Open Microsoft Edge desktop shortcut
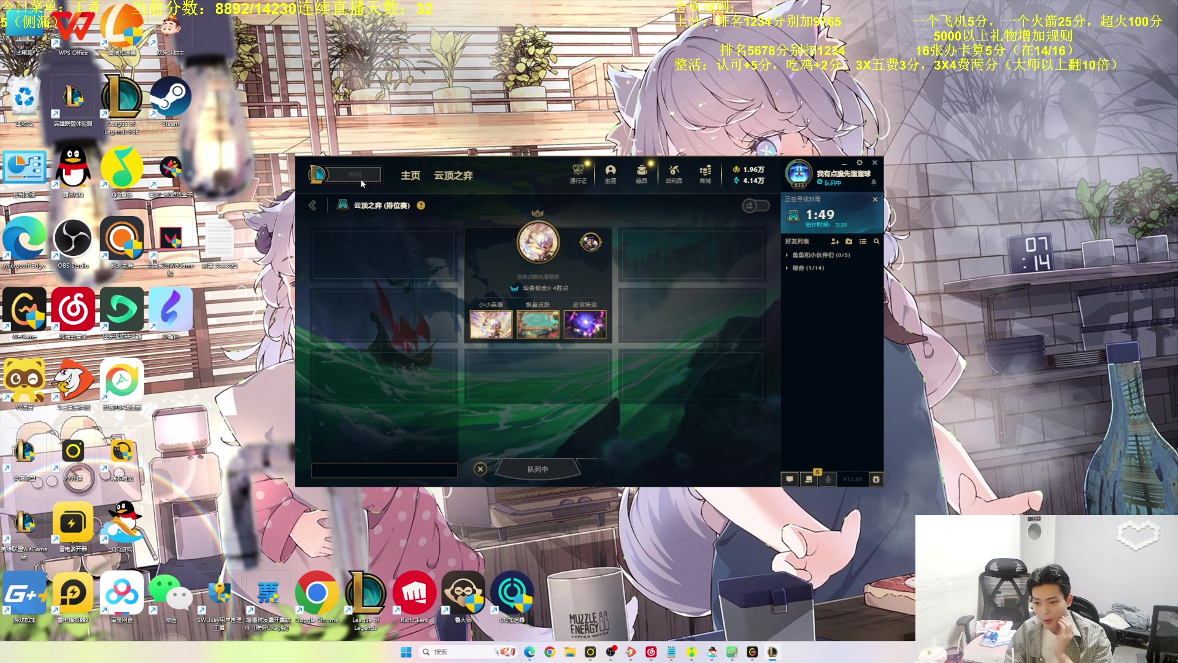This screenshot has height=663, width=1178. [x=25, y=243]
